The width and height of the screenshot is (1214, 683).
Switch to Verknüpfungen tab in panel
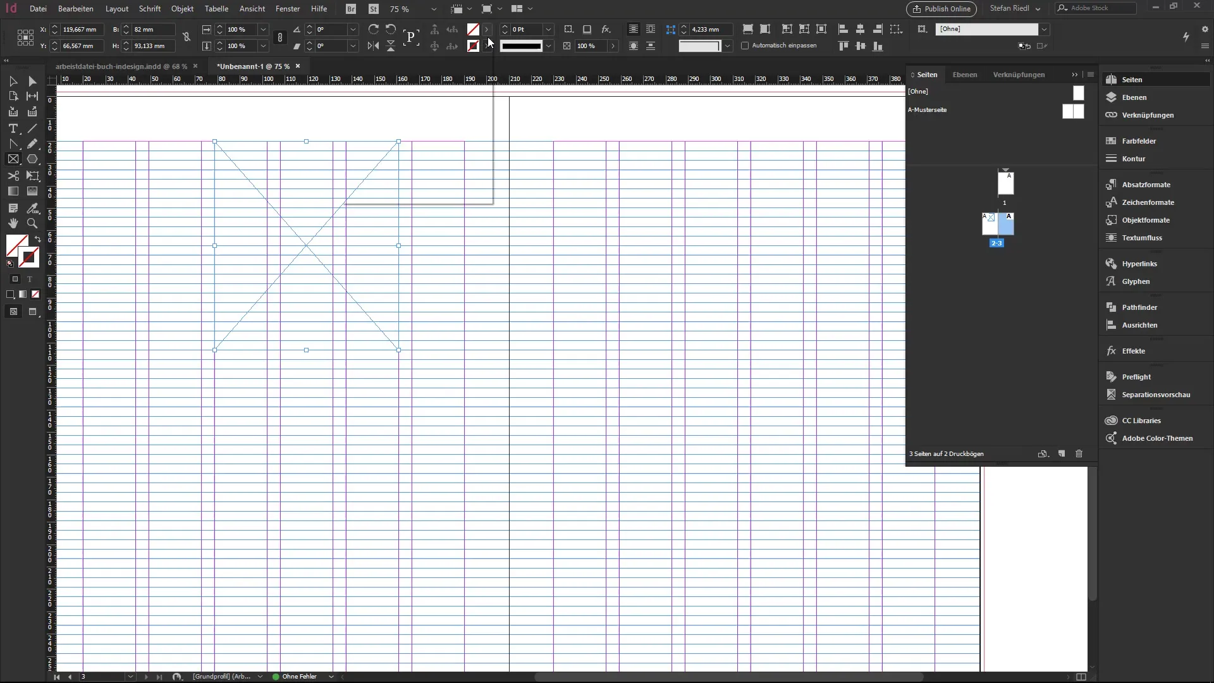1019,75
